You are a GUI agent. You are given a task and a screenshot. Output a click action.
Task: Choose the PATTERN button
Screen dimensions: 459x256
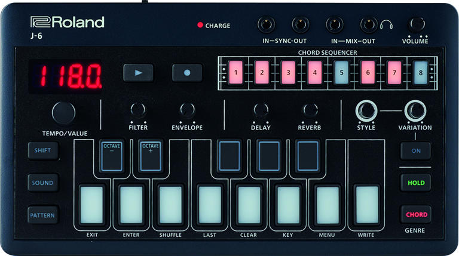(x=43, y=215)
